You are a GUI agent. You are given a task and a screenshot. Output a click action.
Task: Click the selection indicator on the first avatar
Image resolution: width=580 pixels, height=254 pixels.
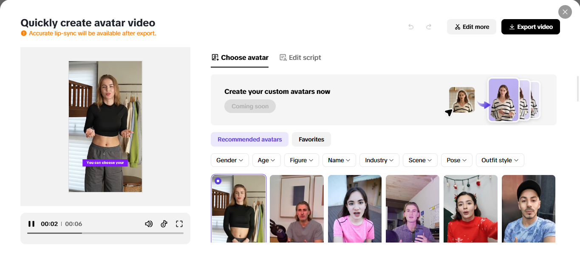pos(218,181)
